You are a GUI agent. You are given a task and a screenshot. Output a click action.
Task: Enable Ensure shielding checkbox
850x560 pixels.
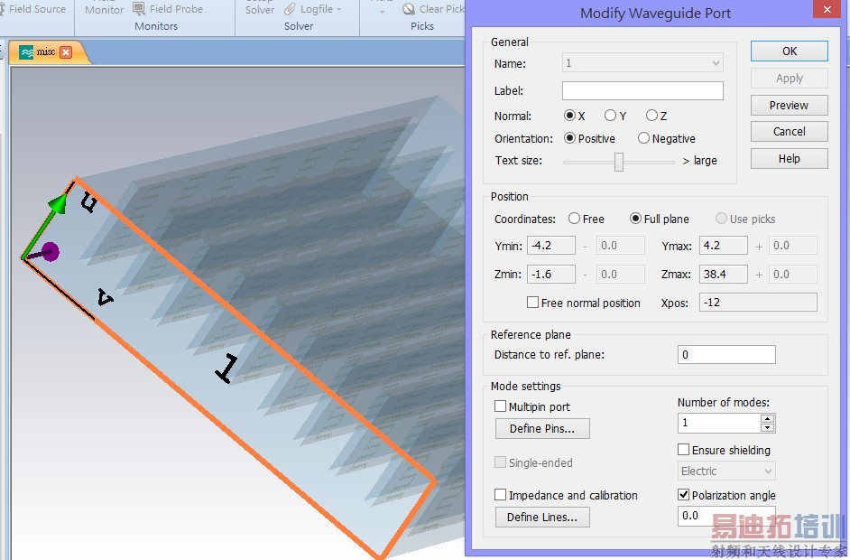[x=684, y=449]
